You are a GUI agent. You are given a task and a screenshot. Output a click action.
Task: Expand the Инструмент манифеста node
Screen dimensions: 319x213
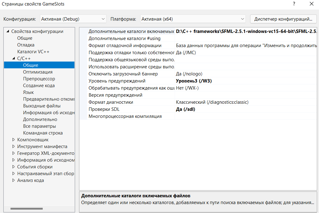tap(13, 146)
